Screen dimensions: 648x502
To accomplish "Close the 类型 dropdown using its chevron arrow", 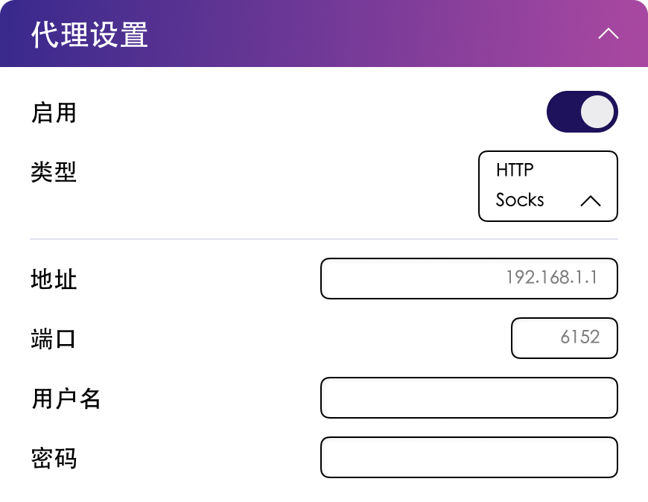I will 590,200.
